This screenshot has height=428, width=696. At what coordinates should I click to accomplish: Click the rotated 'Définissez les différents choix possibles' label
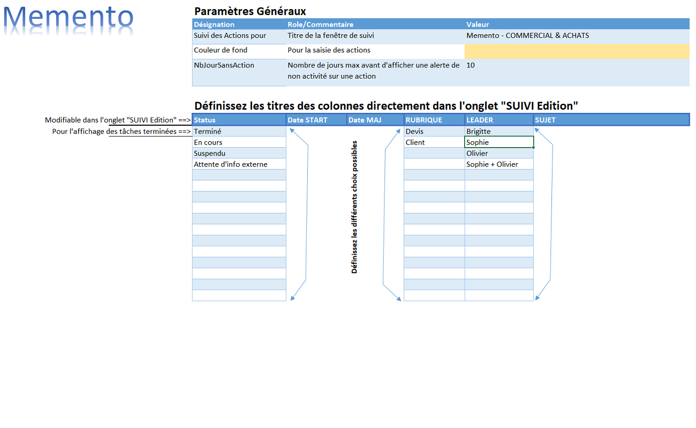point(354,207)
